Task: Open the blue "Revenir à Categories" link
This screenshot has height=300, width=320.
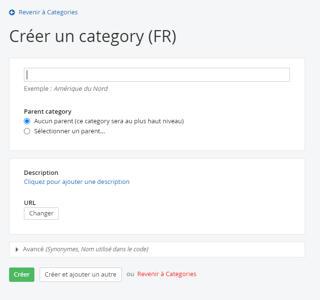Action: point(48,12)
